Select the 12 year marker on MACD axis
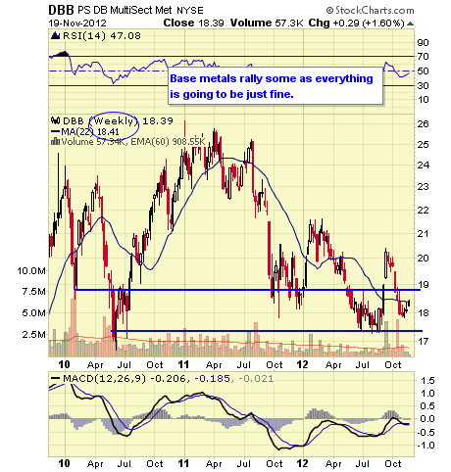The image size is (451, 472). [x=302, y=463]
